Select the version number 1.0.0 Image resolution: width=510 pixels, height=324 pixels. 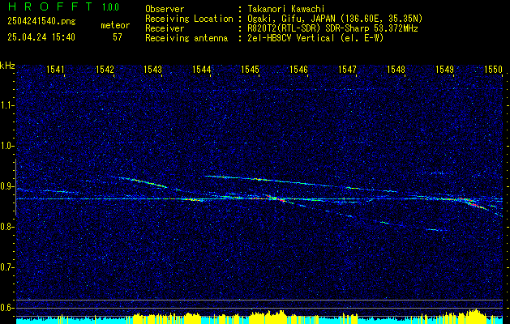tap(110, 7)
